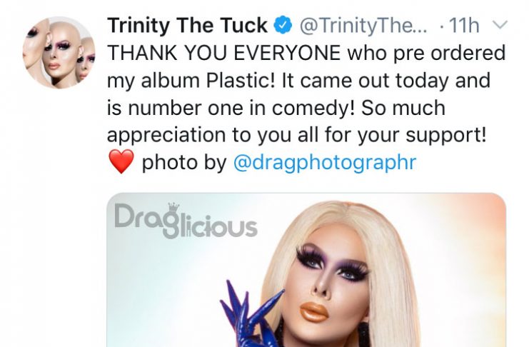
Task: Open the @TrinityThe... handle
Action: [363, 26]
